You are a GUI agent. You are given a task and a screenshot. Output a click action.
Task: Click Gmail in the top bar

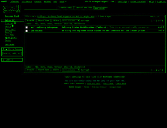point(4,2)
